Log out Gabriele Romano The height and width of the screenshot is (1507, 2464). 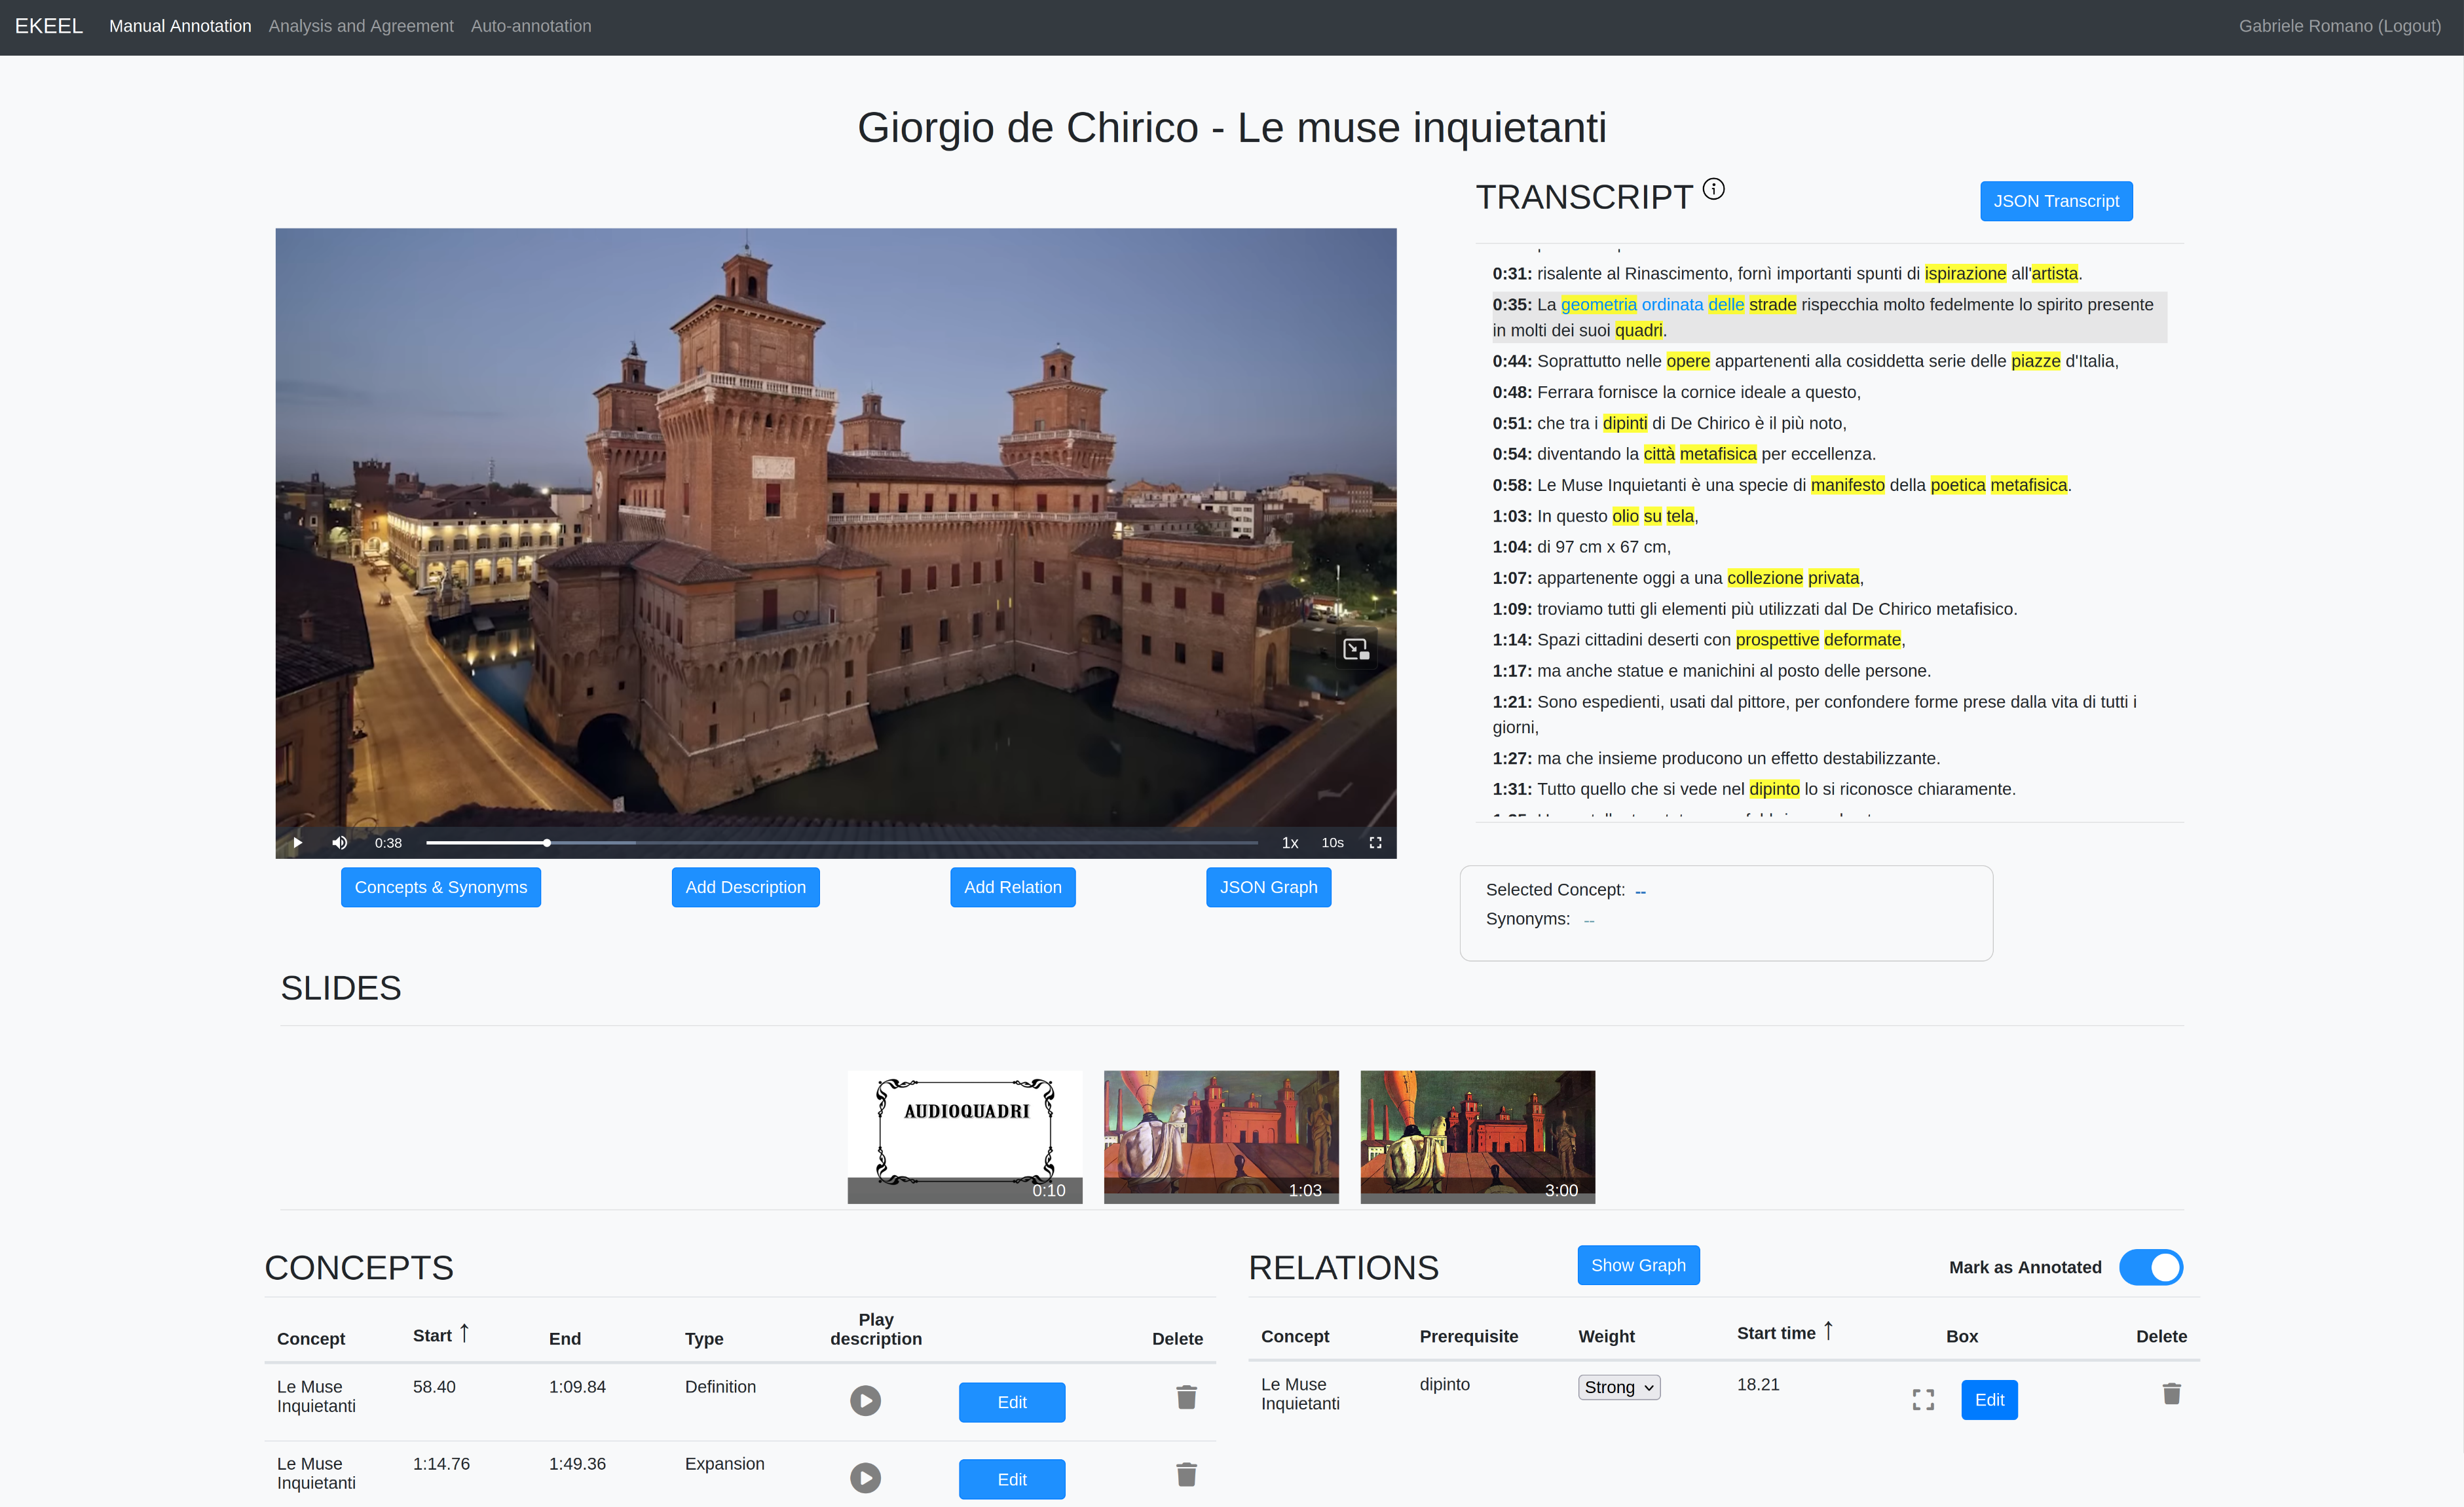pyautogui.click(x=2339, y=26)
